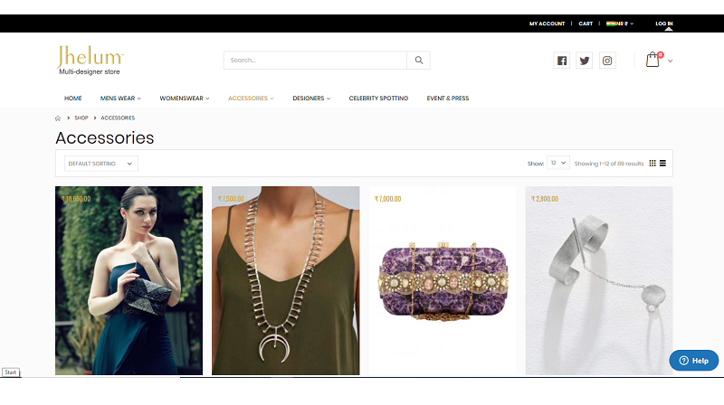Viewport: 724px width, 405px height.
Task: Open the Twitter social icon
Action: click(585, 61)
